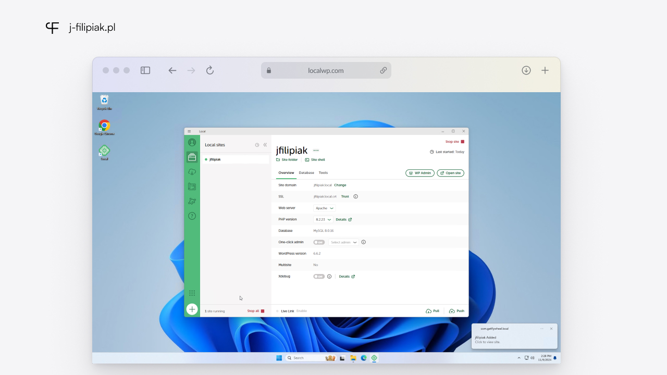Open the taskbar clock showing 2:28 PM
Image resolution: width=667 pixels, height=375 pixels.
[x=546, y=358]
